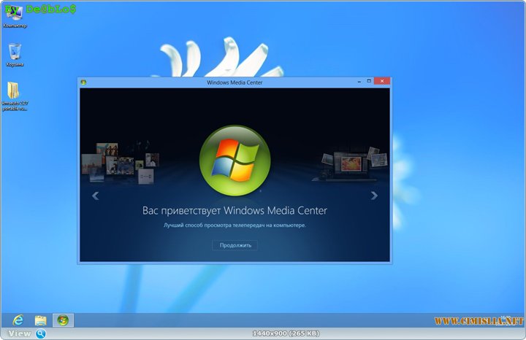Click the magnifier icon next to View
Image resolution: width=526 pixels, height=340 pixels.
pos(40,333)
